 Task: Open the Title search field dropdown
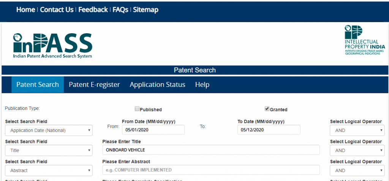coord(49,150)
